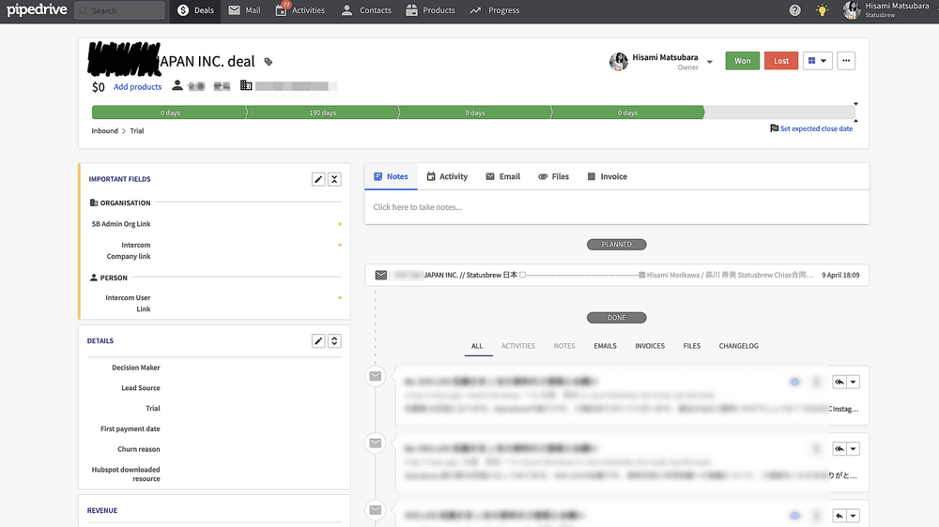Edit the Details section with the pencil icon
This screenshot has height=527, width=939.
coord(318,341)
